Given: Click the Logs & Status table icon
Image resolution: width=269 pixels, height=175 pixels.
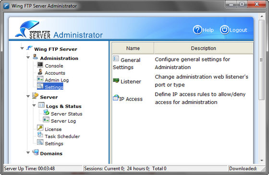Looking at the screenshot, I should point(41,105).
